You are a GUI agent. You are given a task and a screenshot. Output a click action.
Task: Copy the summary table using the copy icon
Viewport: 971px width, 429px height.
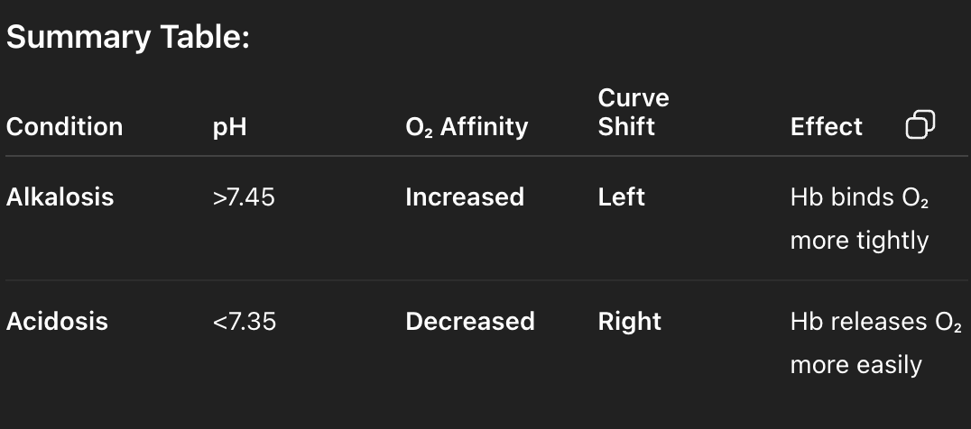919,125
